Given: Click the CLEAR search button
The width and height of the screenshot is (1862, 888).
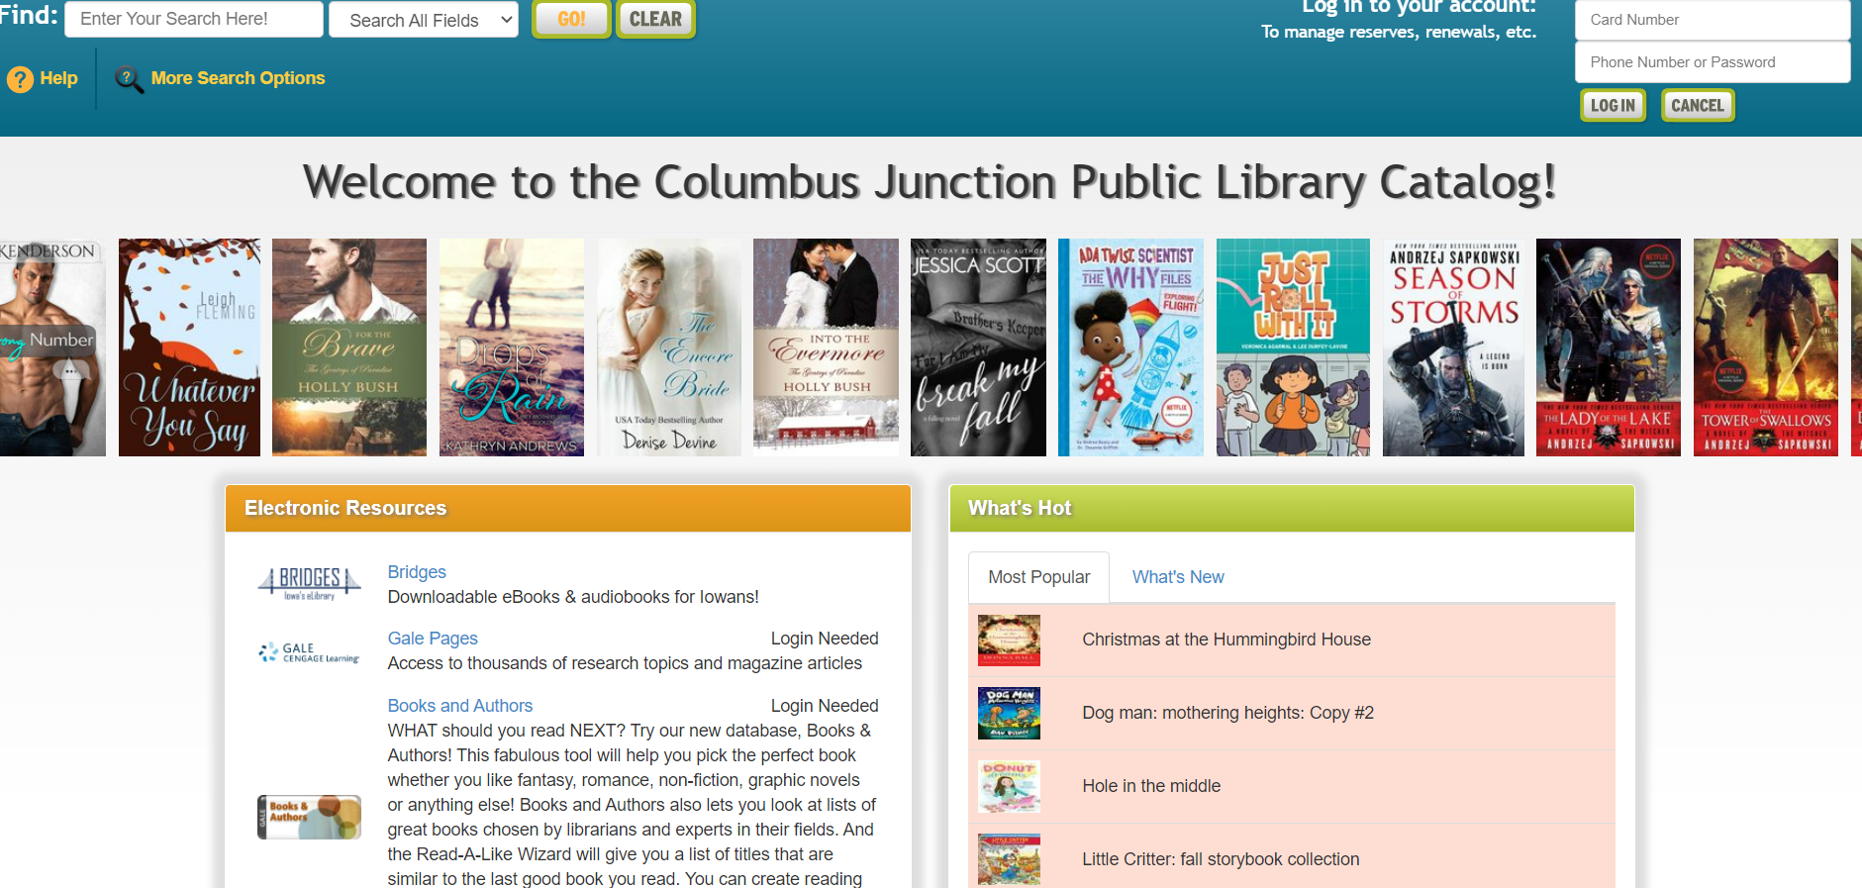Looking at the screenshot, I should coord(655,19).
